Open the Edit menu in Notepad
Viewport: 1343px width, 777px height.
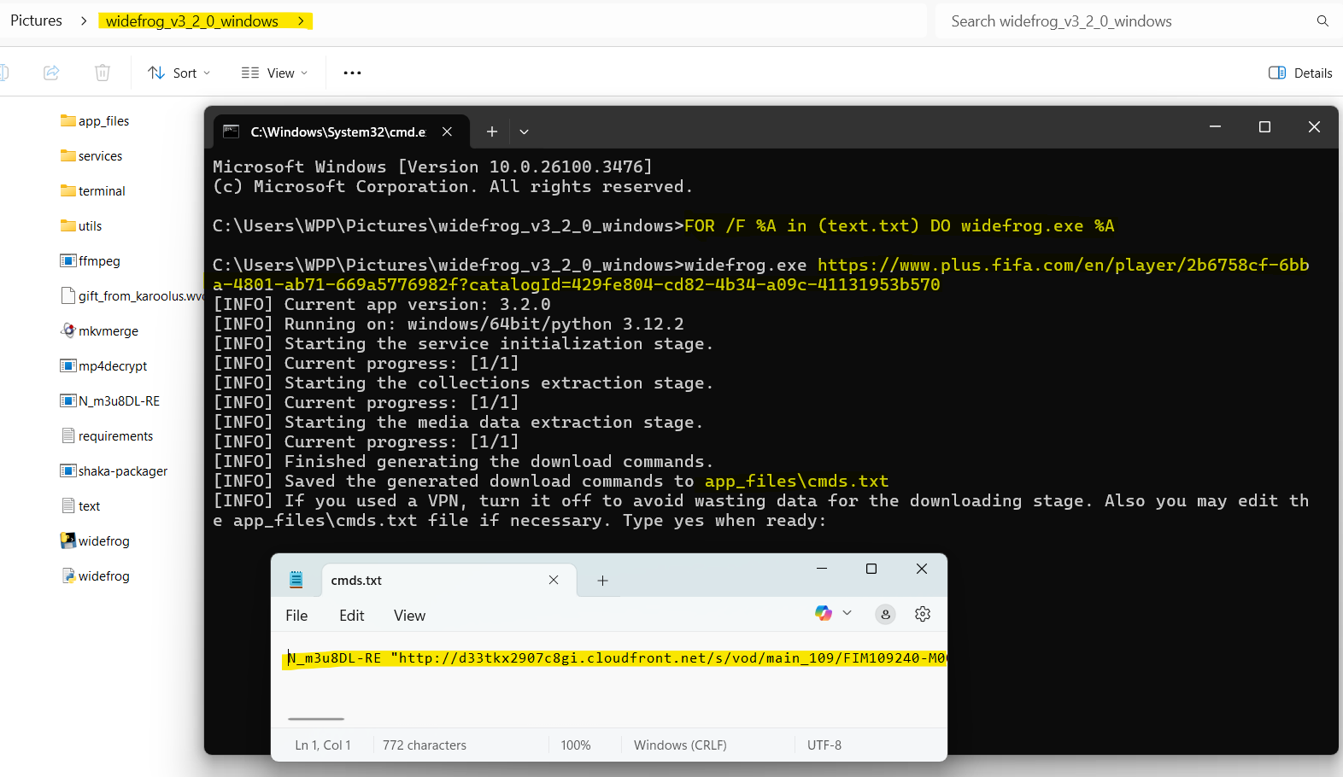(x=352, y=616)
